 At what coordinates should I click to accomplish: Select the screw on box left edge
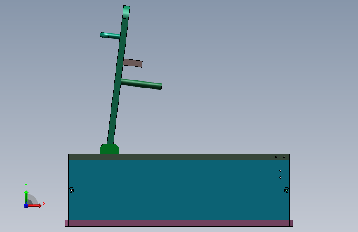point(71,190)
